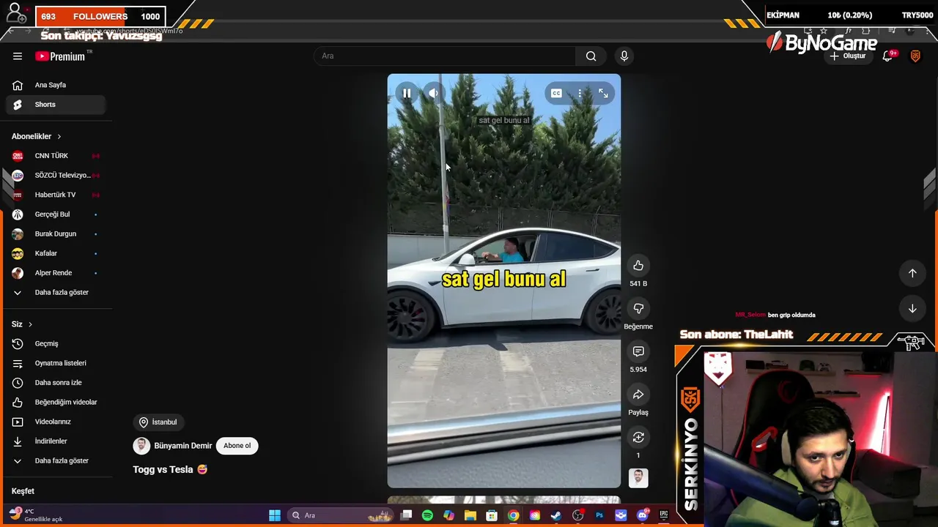938x527 pixels.
Task: Click the Togg vs Tesla title
Action: [170, 470]
